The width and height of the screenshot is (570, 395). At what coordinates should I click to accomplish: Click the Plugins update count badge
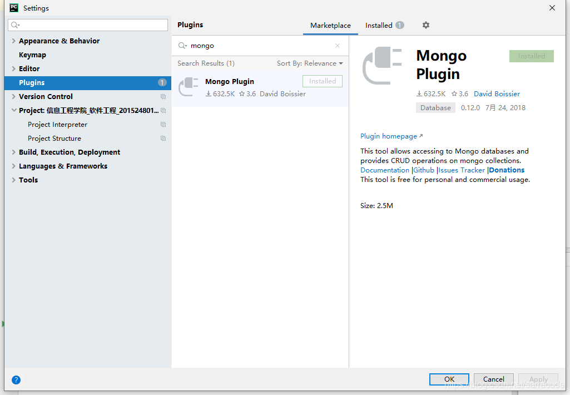point(162,82)
